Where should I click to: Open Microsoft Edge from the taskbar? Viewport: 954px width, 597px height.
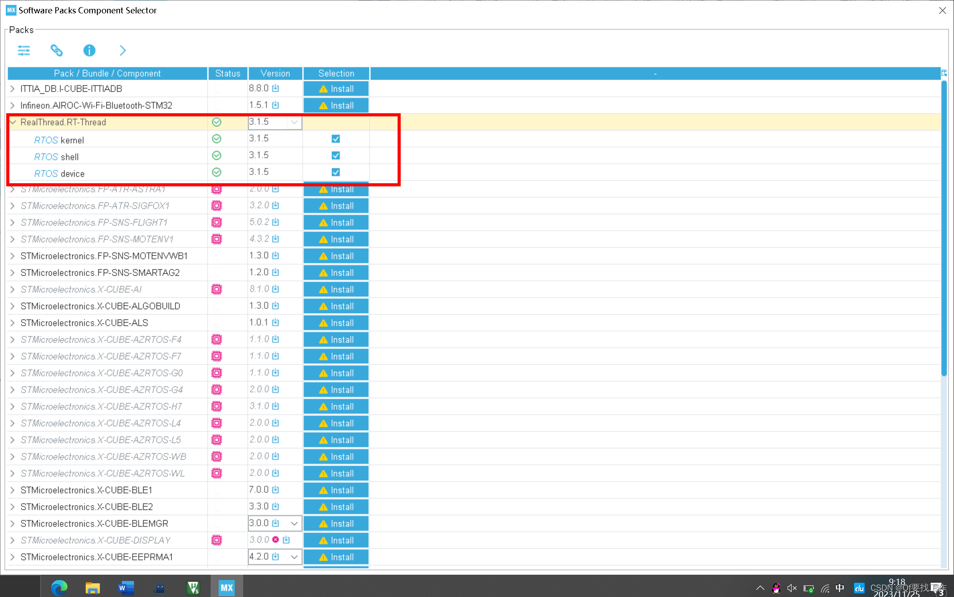(59, 588)
